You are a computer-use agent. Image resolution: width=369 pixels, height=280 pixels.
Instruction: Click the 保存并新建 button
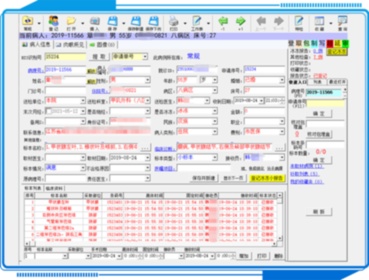203,178
